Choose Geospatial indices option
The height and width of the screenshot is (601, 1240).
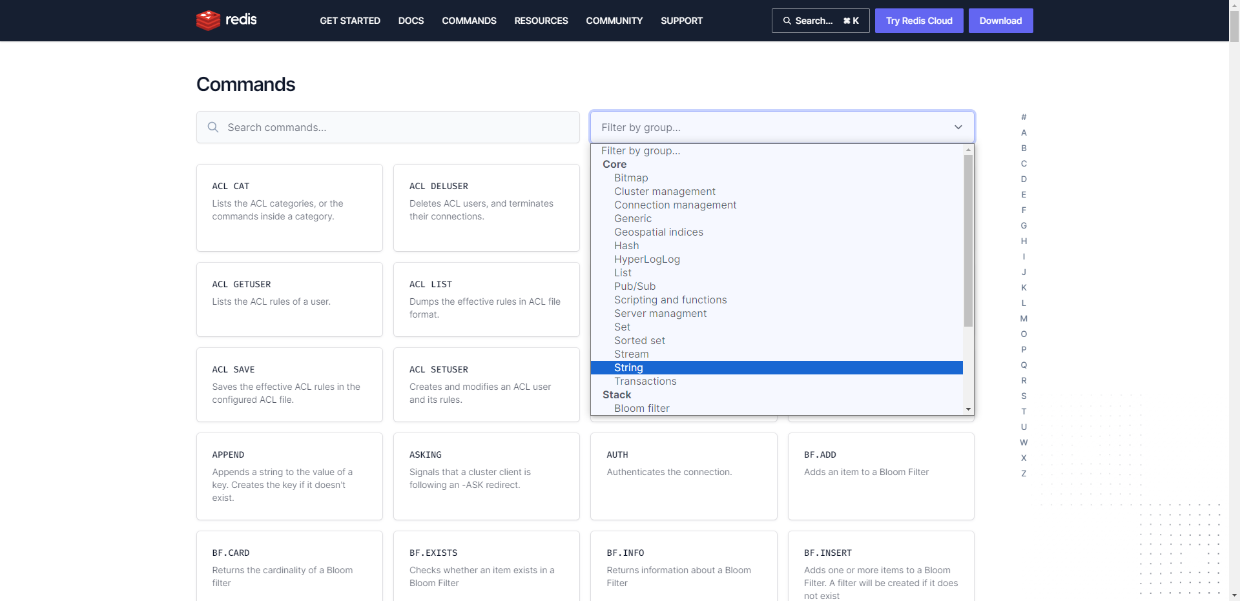(777, 232)
